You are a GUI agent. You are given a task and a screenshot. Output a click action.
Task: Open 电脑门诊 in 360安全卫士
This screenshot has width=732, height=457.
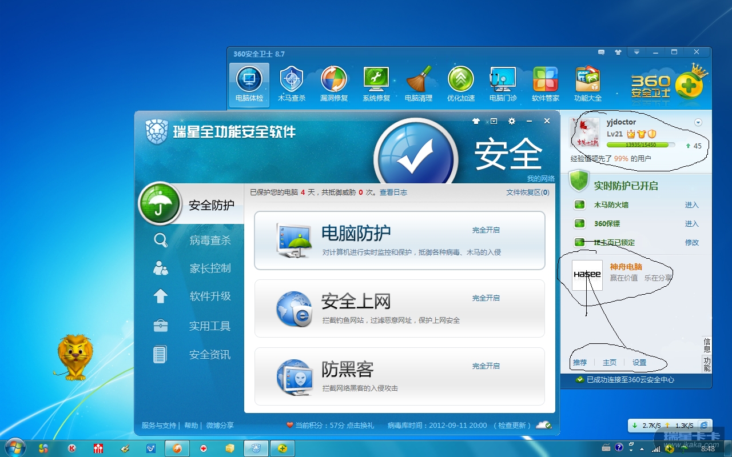point(503,85)
